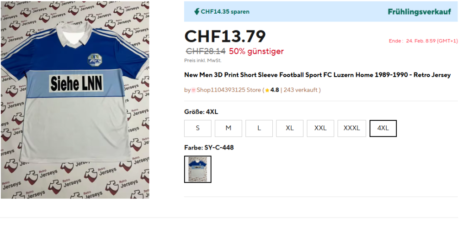Click the lightning savings icon in banner
468x228 pixels.
(x=197, y=11)
